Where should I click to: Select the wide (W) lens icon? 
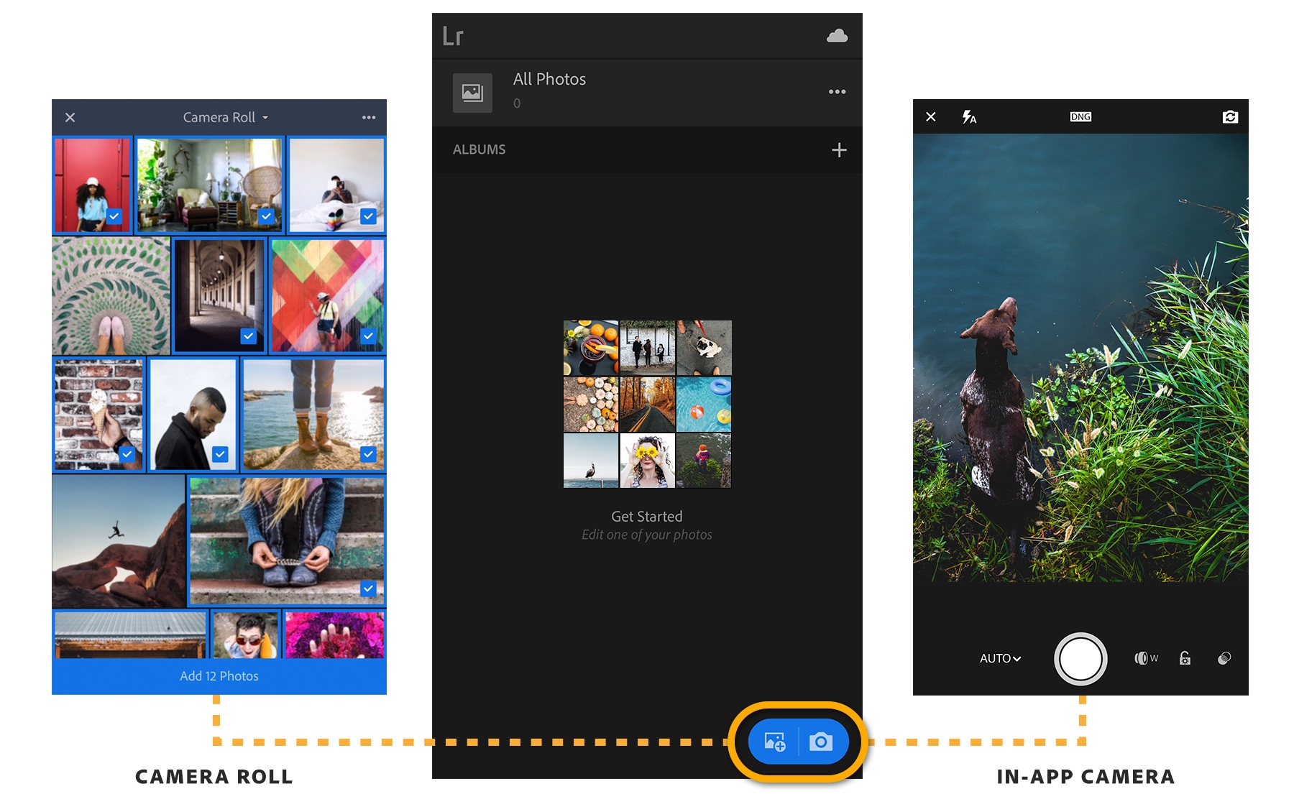click(x=1146, y=657)
